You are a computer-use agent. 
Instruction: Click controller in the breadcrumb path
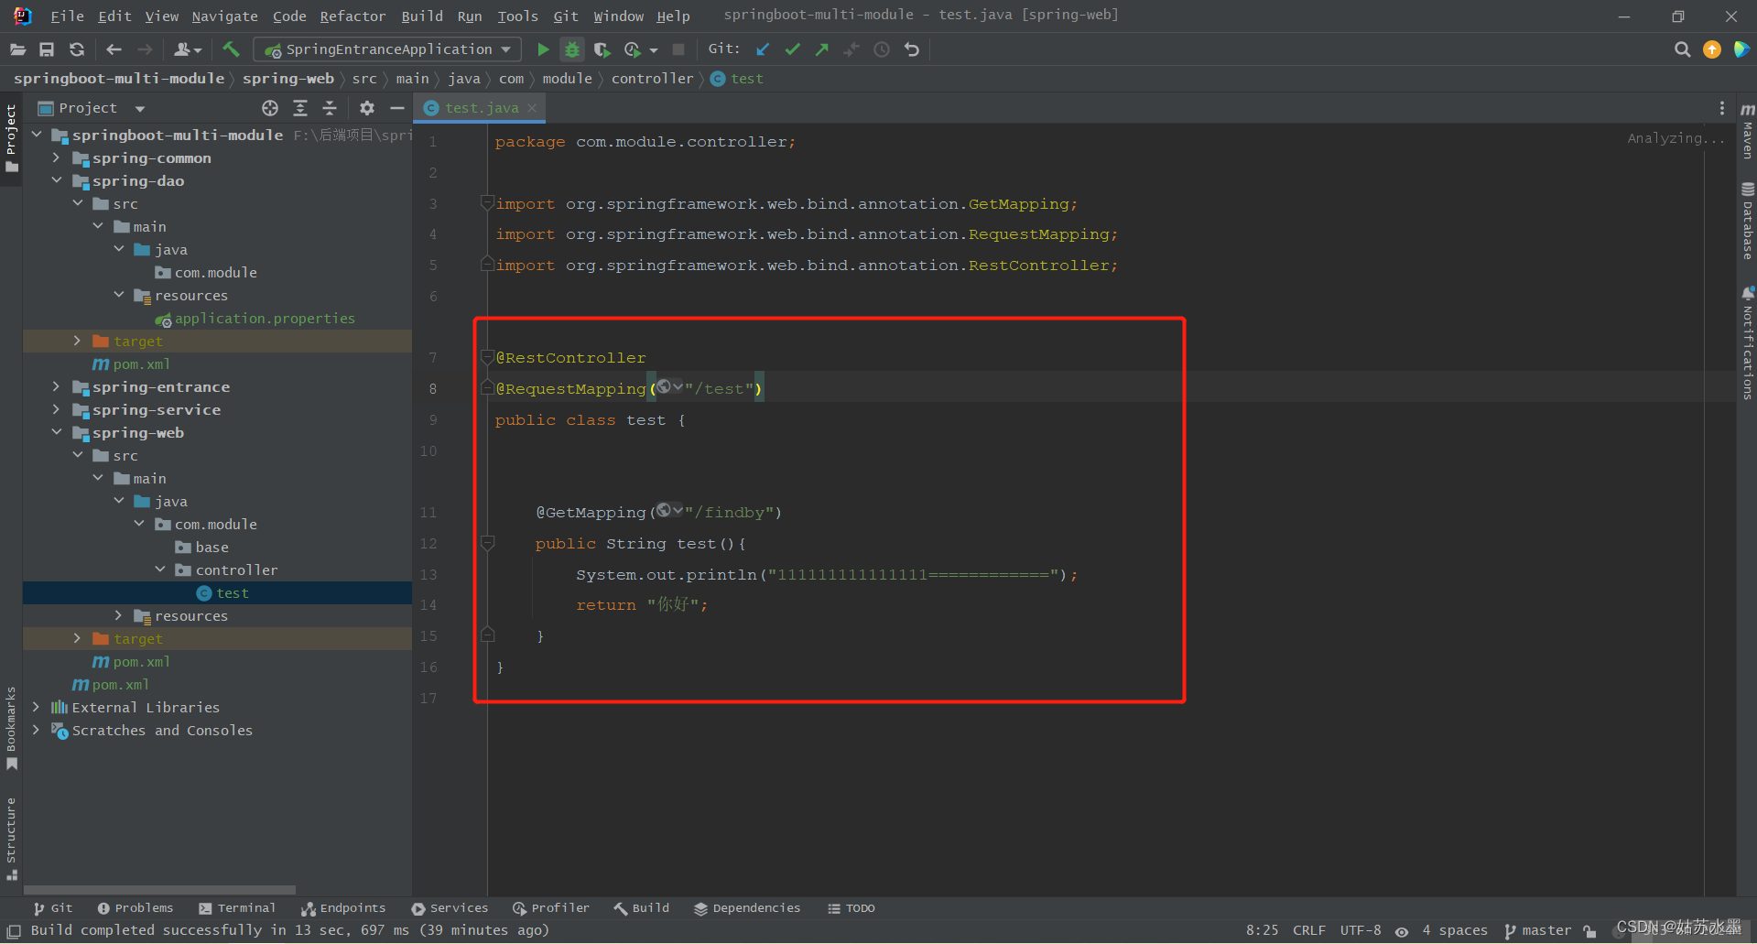pos(652,79)
